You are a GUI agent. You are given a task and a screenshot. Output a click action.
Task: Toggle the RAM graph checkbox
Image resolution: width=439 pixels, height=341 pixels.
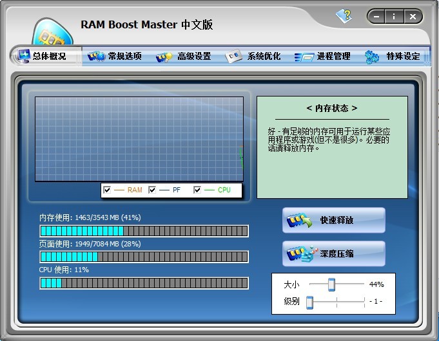click(108, 190)
